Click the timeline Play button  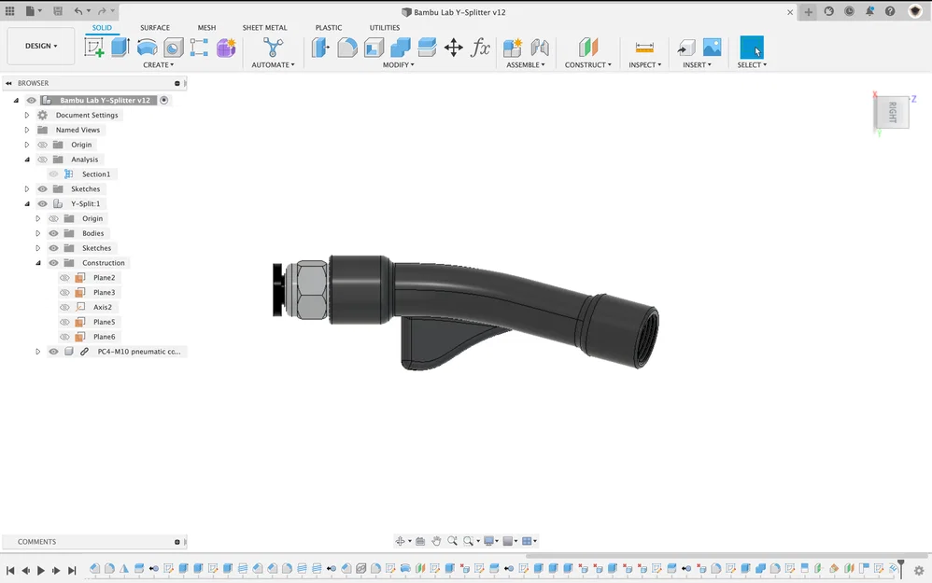click(x=41, y=571)
